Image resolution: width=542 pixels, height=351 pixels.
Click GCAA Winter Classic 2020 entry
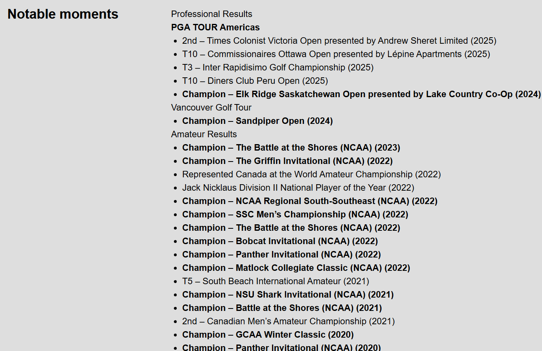pyautogui.click(x=268, y=335)
